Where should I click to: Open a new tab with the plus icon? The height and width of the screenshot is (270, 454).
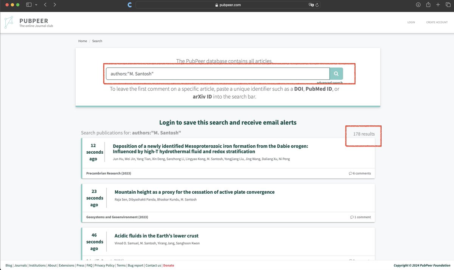[x=438, y=5]
